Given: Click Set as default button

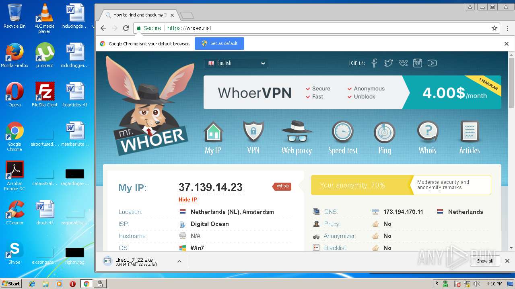Looking at the screenshot, I should pyautogui.click(x=219, y=43).
